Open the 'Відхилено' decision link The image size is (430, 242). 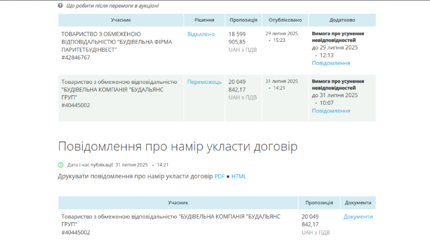(x=200, y=34)
